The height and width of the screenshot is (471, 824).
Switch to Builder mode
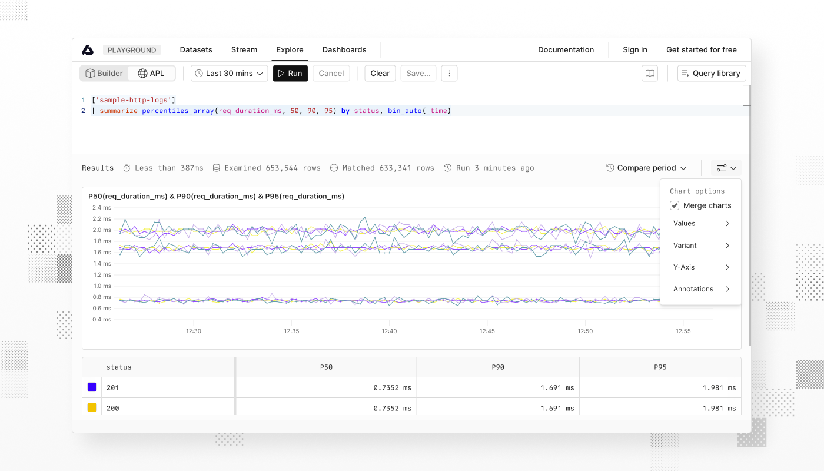tap(104, 73)
